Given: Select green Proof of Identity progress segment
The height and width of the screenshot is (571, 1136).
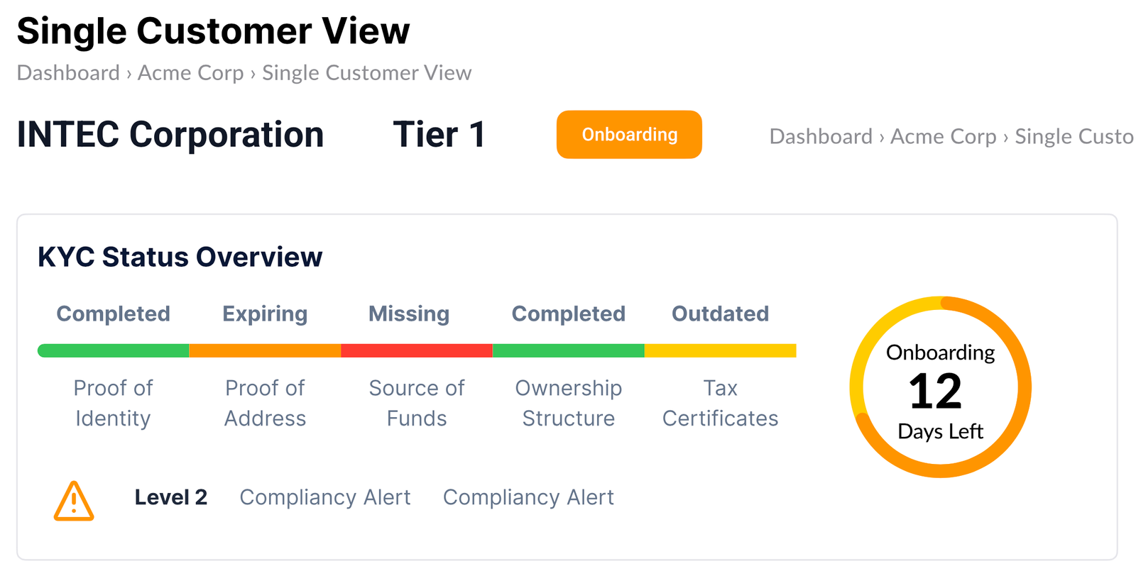Looking at the screenshot, I should click(114, 350).
